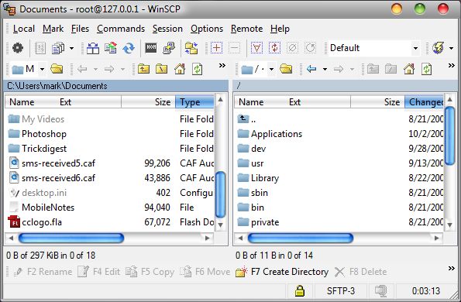Screen dimensions: 461x302
Task: Go to local home directory icon
Action: click(x=180, y=69)
